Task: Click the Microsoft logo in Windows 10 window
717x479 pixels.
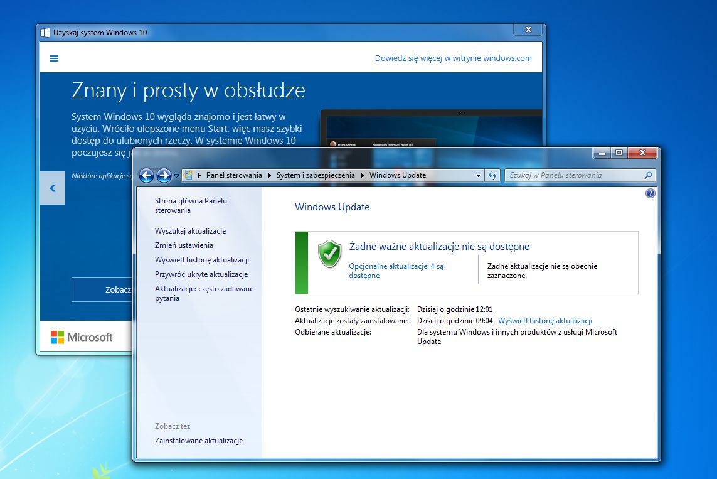Action: pyautogui.click(x=82, y=337)
